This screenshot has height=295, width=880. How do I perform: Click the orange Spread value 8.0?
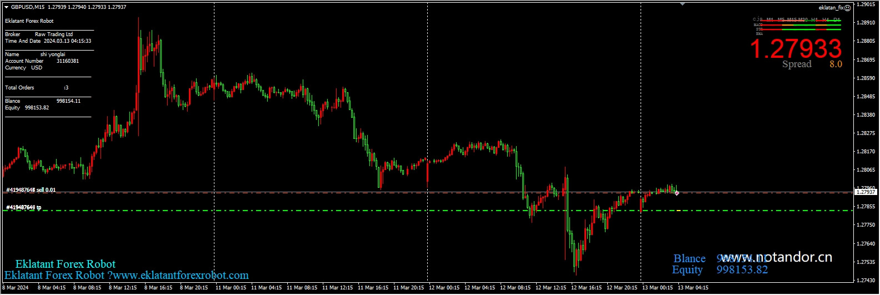(x=836, y=64)
